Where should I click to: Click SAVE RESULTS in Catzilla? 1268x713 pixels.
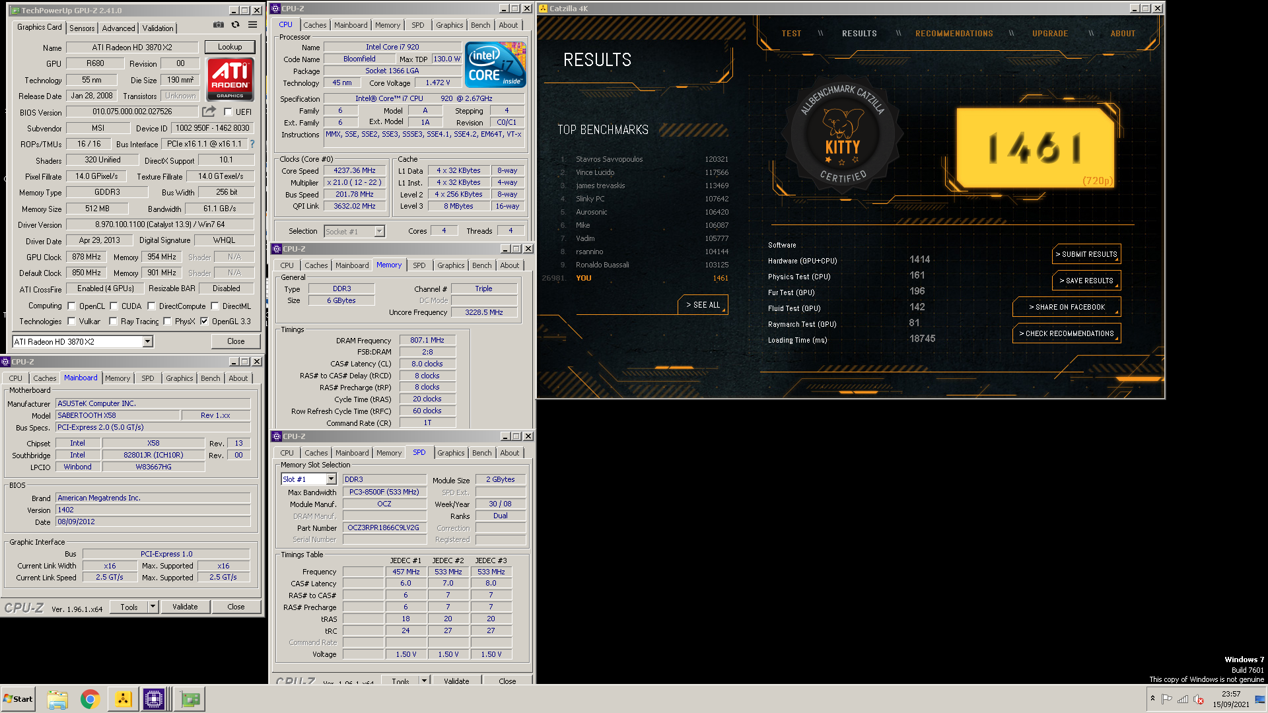coord(1086,281)
